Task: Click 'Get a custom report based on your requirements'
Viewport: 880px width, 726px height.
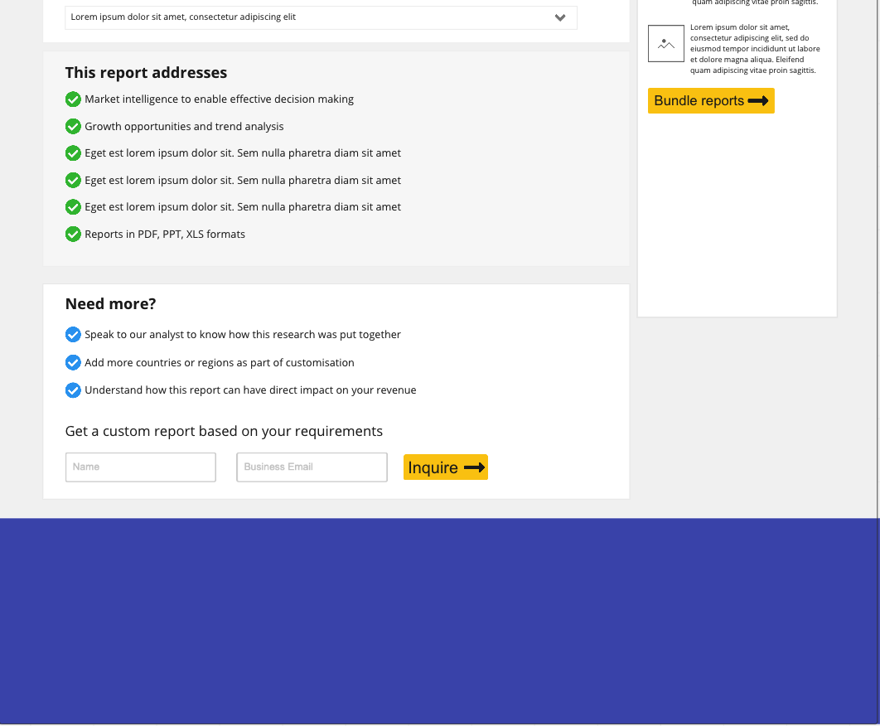Action: tap(224, 431)
